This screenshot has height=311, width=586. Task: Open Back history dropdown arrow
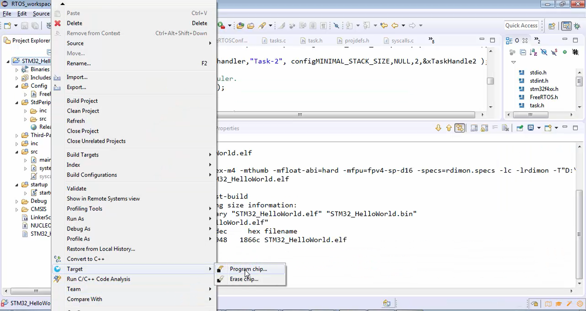click(403, 26)
